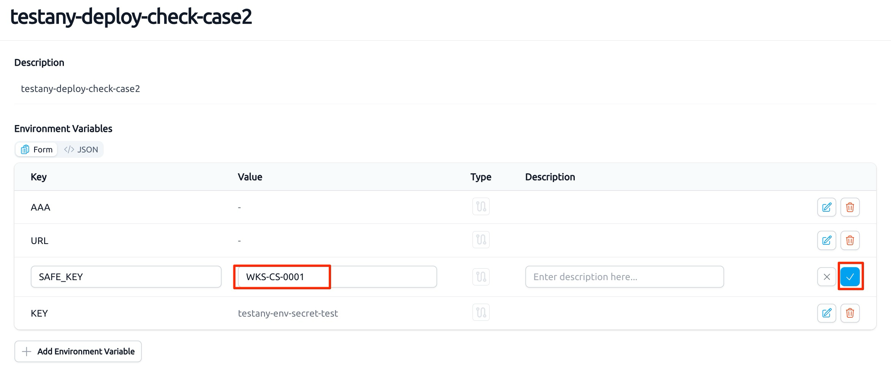
Task: Click the Value column header
Action: (250, 177)
